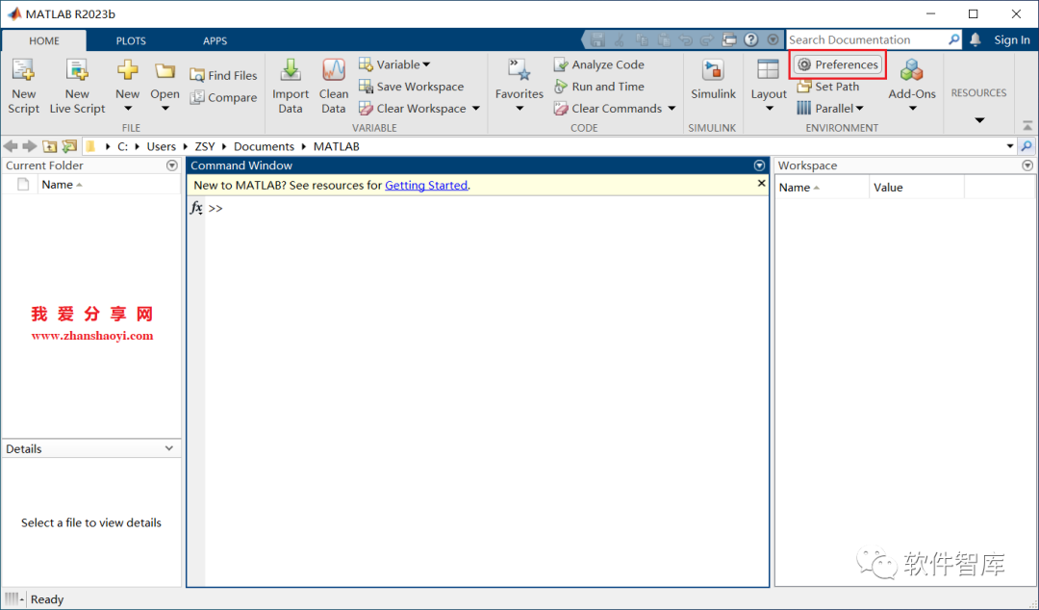Create a New Script

[x=23, y=87]
